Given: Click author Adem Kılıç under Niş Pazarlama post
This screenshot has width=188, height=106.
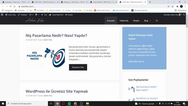Looking at the screenshot, I should click(48, 40).
